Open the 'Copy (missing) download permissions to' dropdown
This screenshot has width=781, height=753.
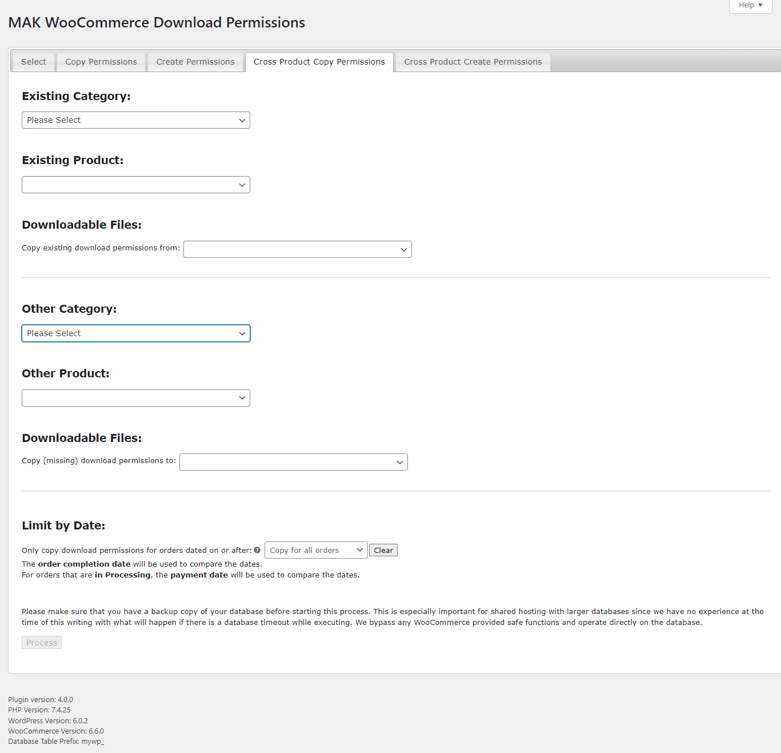(293, 462)
